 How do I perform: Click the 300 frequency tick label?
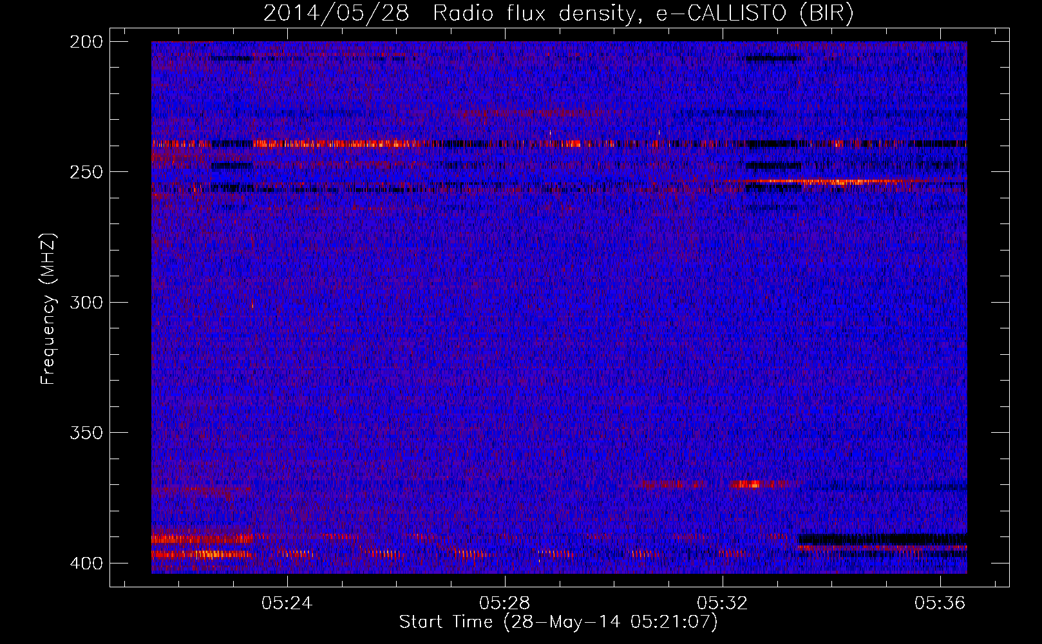pyautogui.click(x=86, y=303)
